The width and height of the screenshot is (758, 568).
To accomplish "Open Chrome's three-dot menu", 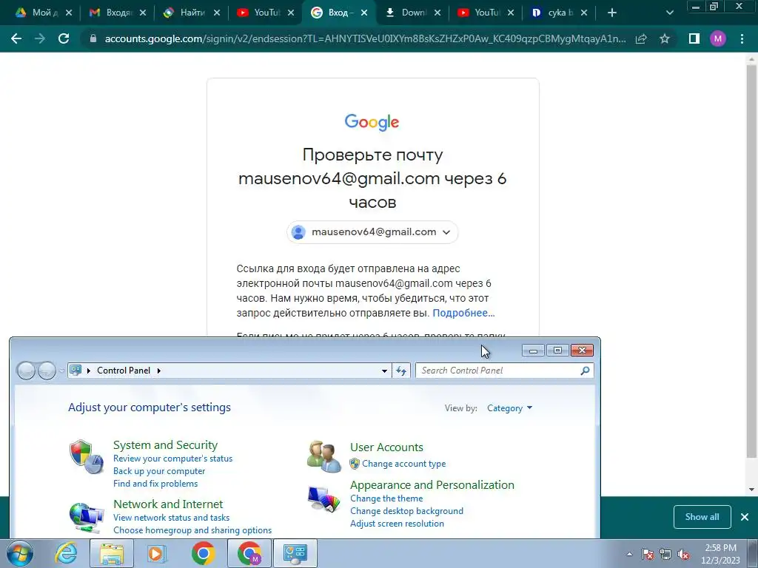I will 742,38.
